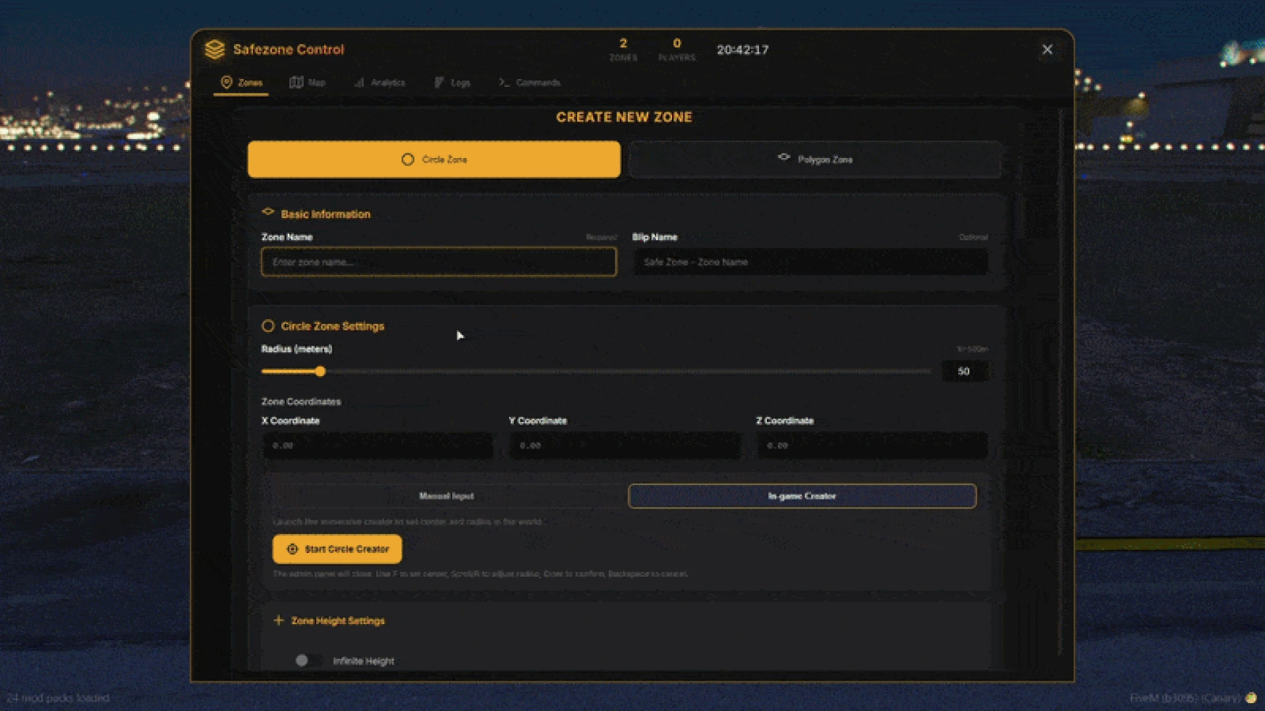Click the Zones tab pin icon
Viewport: 1265px width, 711px height.
227,82
